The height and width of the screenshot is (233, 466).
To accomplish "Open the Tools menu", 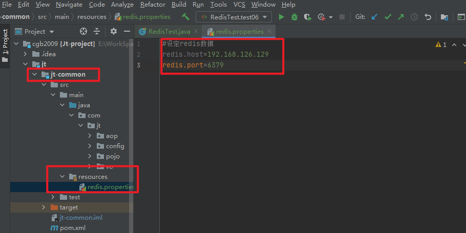I will (x=219, y=5).
